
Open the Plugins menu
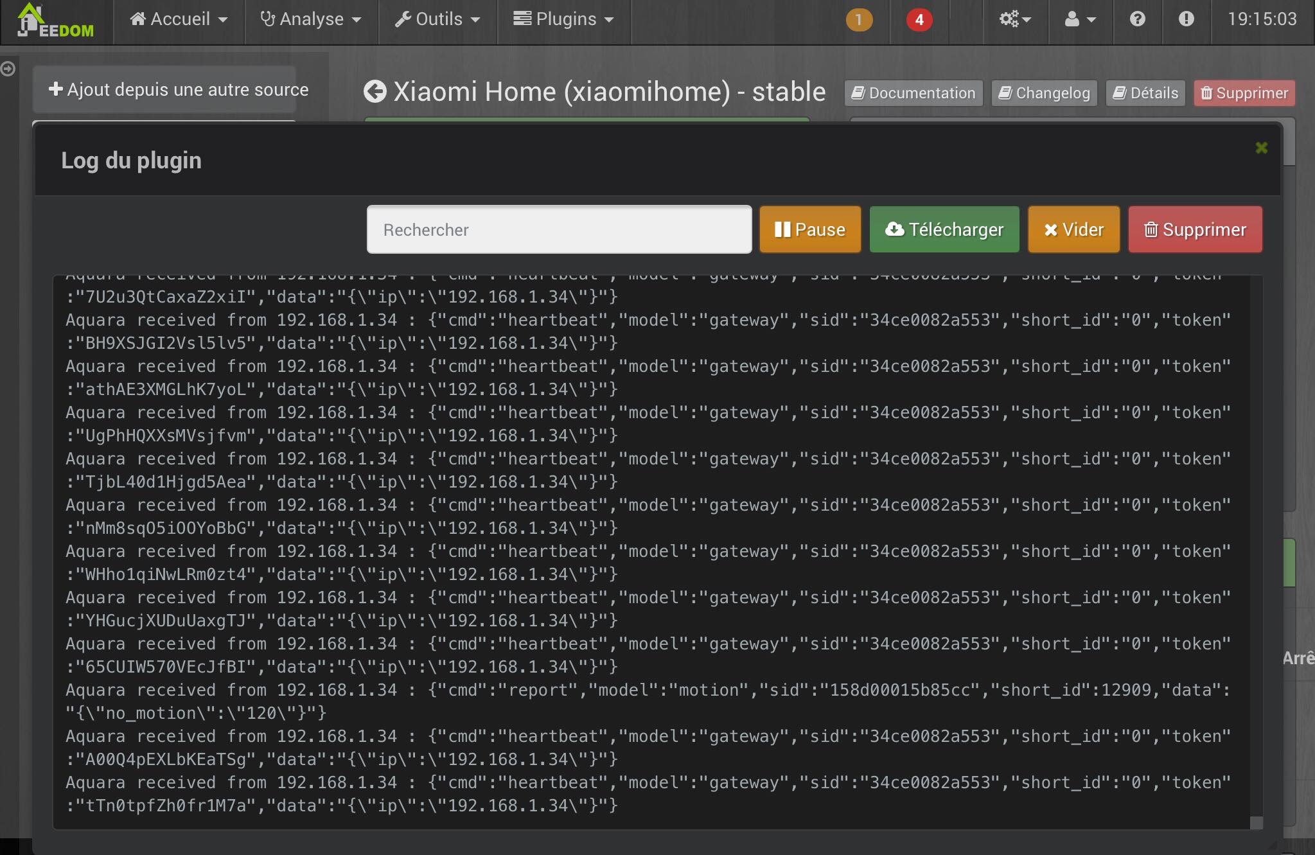564,19
